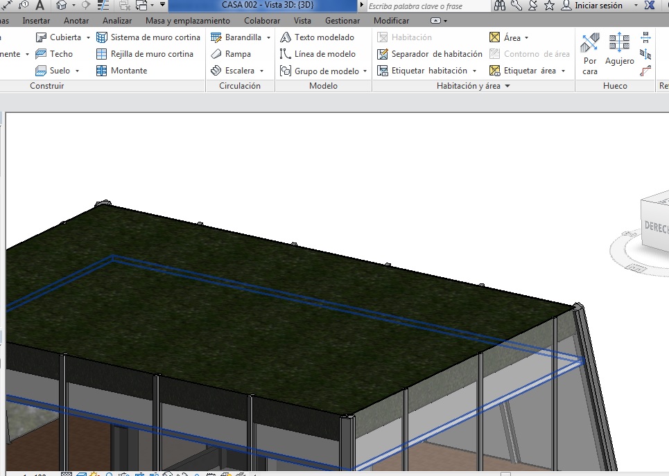The image size is (669, 476).
Task: Open the Gestionar ribbon tab
Action: (x=342, y=21)
